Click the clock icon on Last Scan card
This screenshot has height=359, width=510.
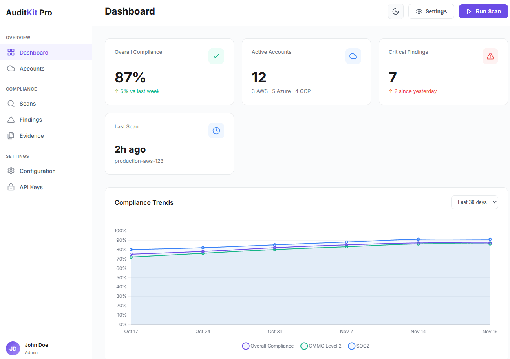point(216,131)
